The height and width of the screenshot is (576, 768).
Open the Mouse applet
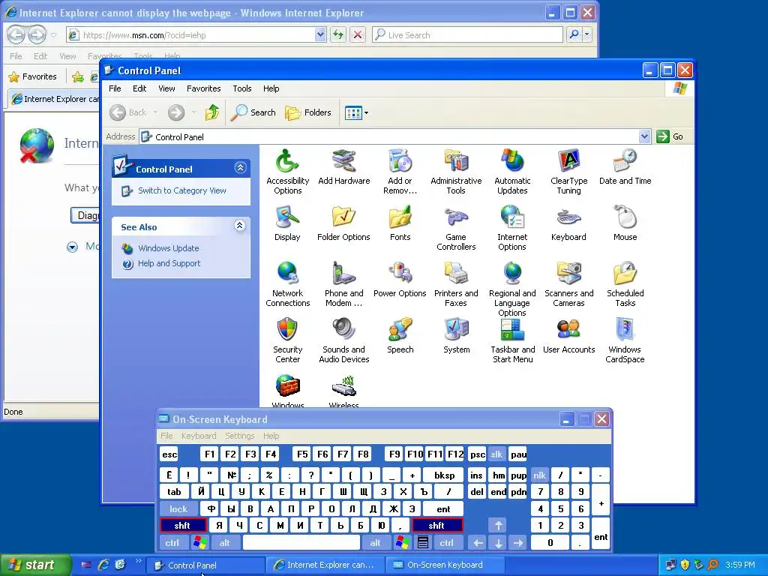(625, 223)
